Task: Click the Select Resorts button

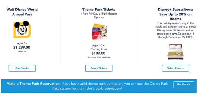Action: (175, 68)
